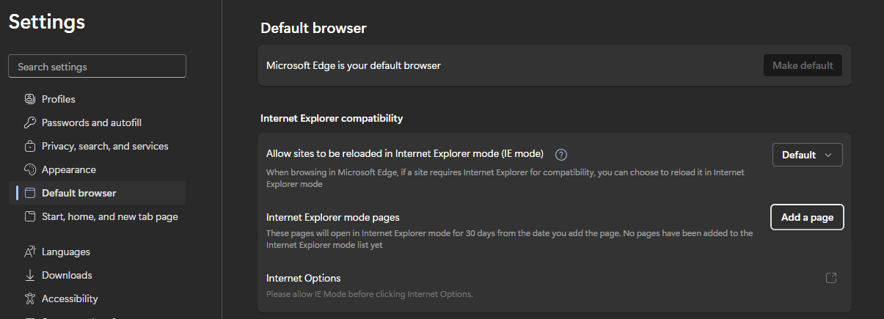
Task: Go to Privacy, search, and services
Action: pos(105,146)
